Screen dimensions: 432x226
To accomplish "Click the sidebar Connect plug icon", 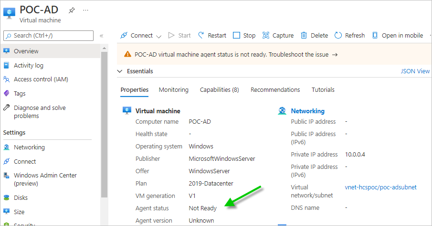I will (6, 161).
